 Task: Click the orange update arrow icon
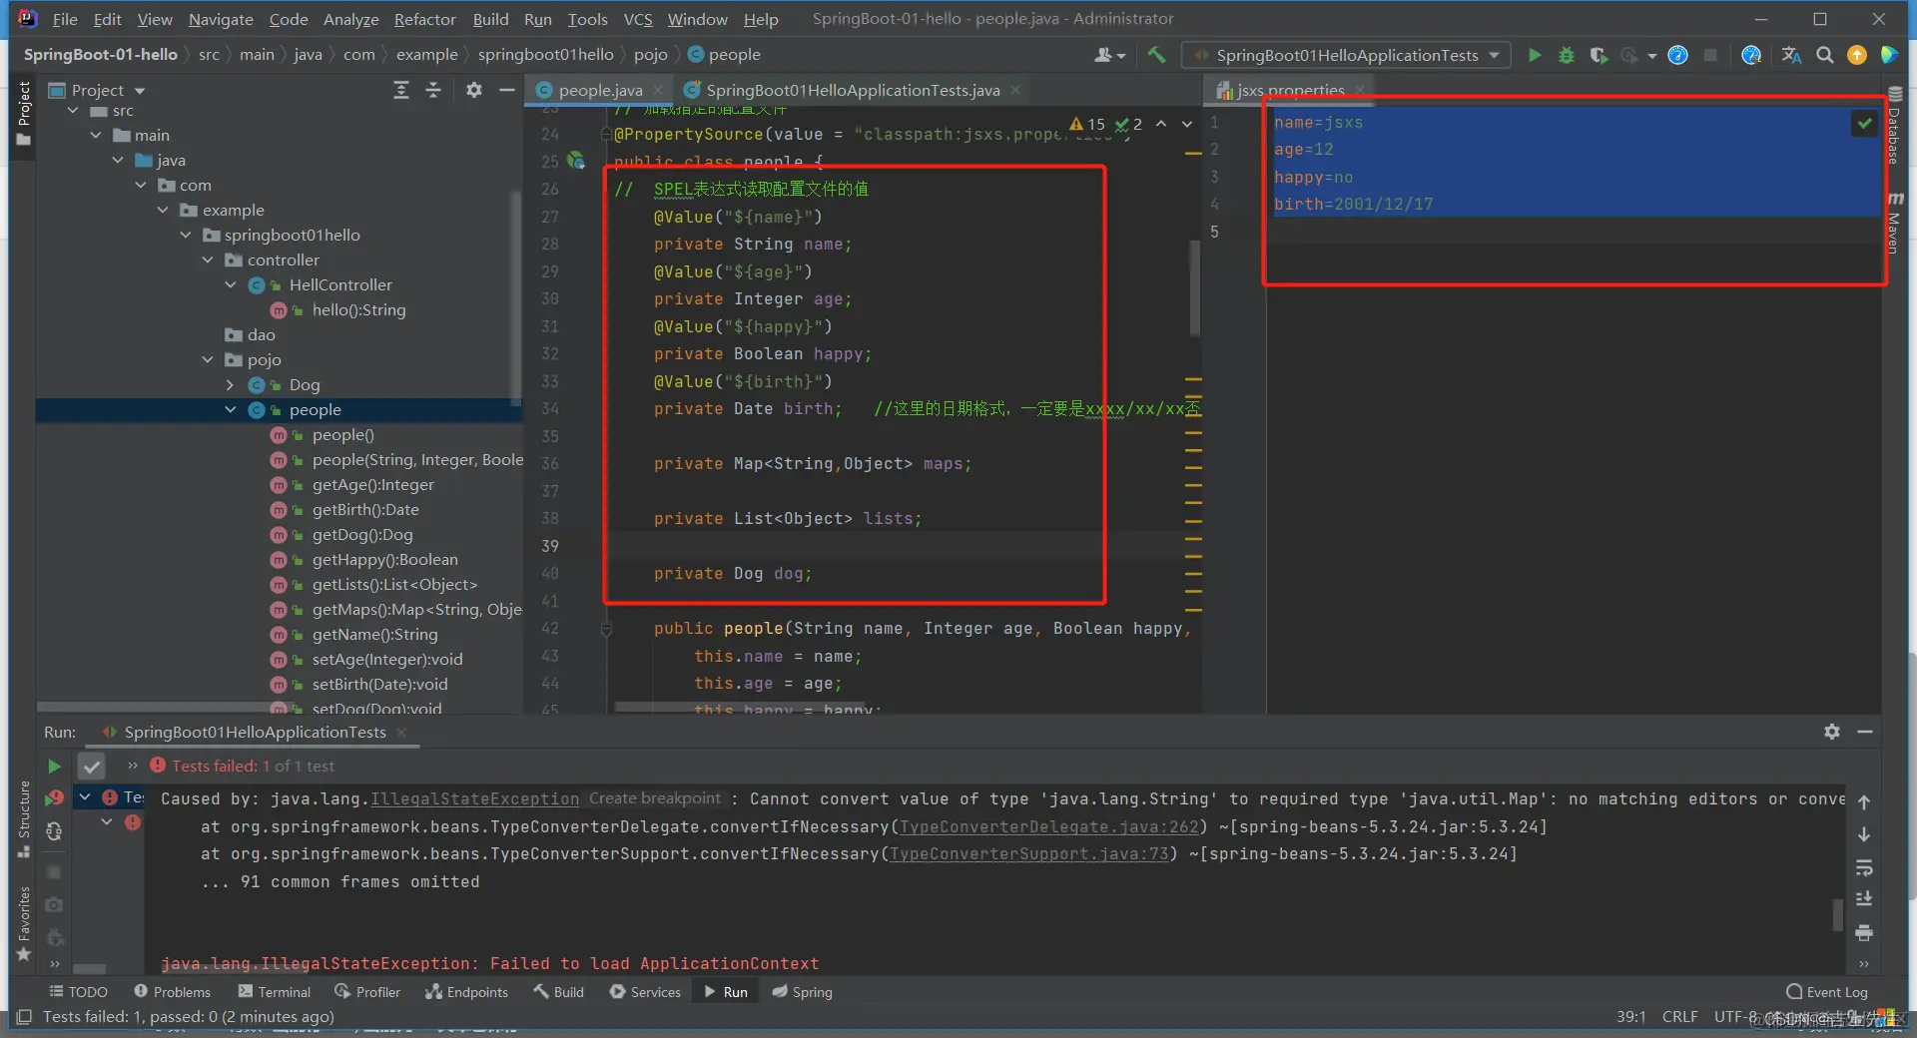(1857, 55)
